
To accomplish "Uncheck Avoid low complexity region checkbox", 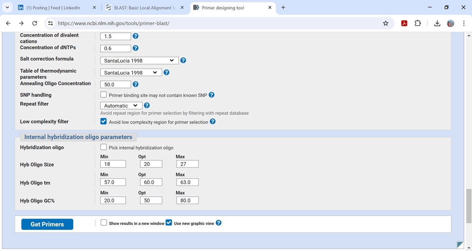I will [104, 121].
